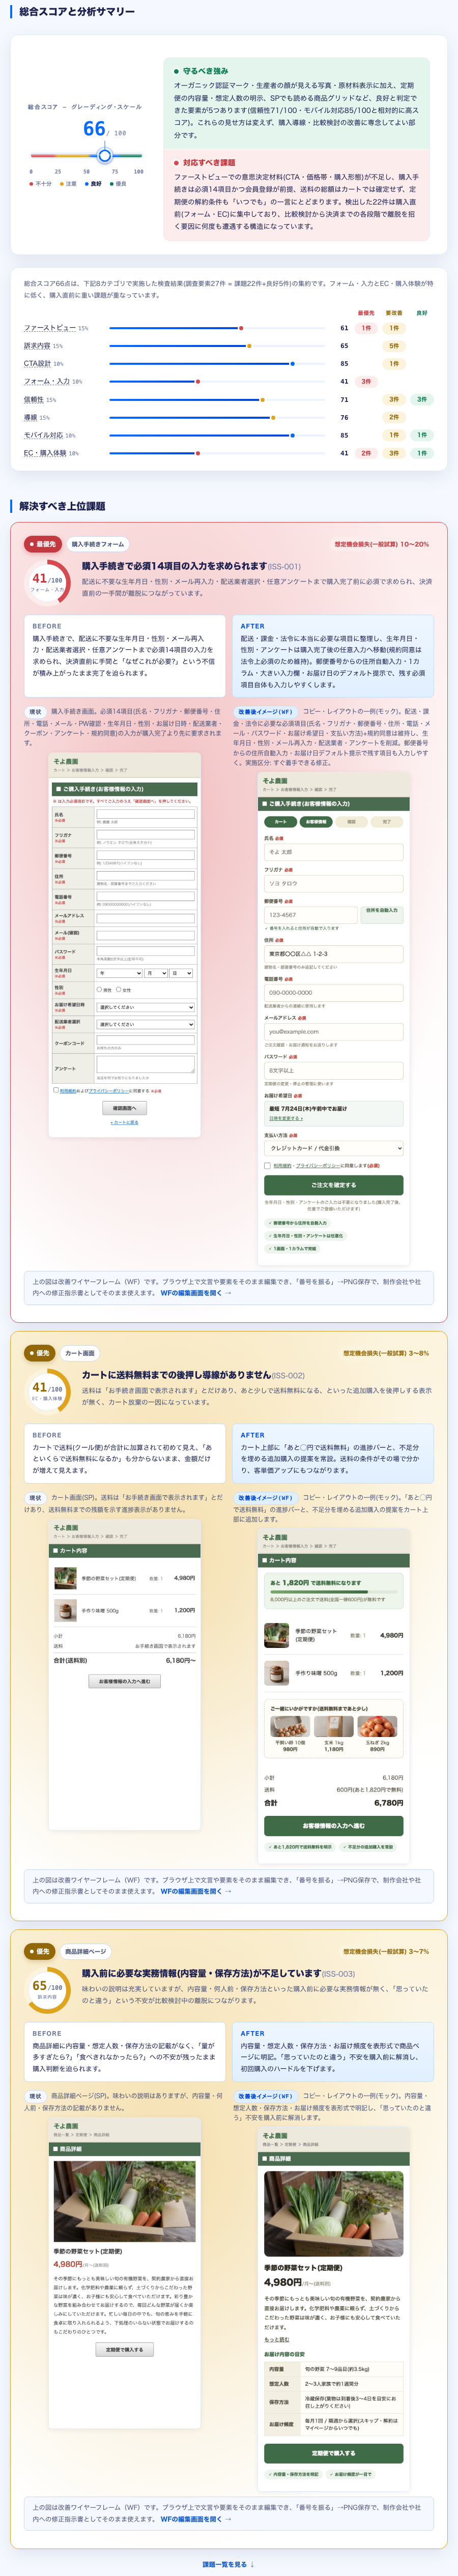Click the もっと読む link
Image resolution: width=458 pixels, height=2576 pixels.
[276, 2340]
